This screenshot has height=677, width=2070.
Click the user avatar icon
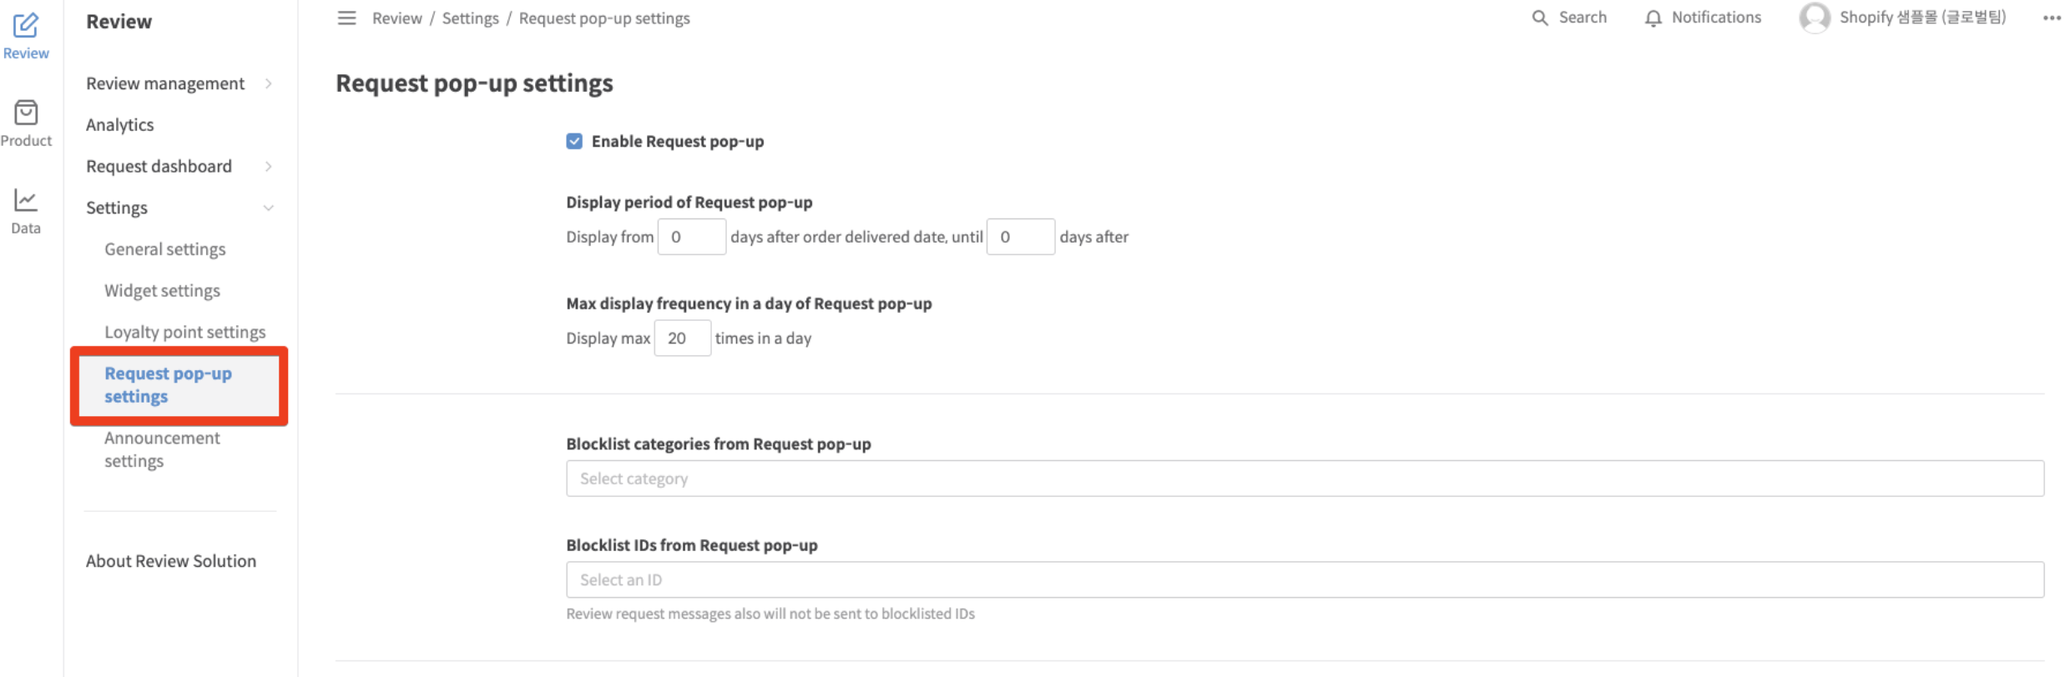tap(1815, 18)
